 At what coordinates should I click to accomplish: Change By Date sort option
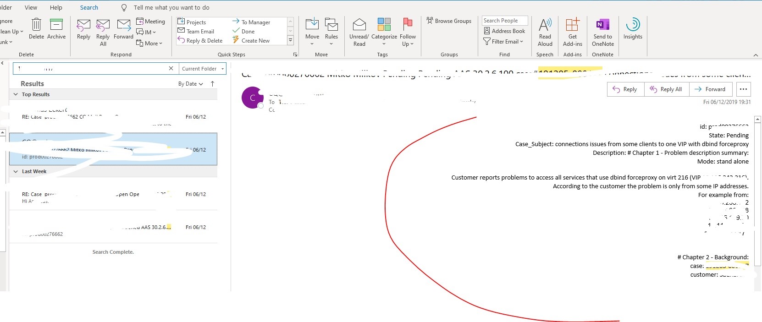click(191, 84)
